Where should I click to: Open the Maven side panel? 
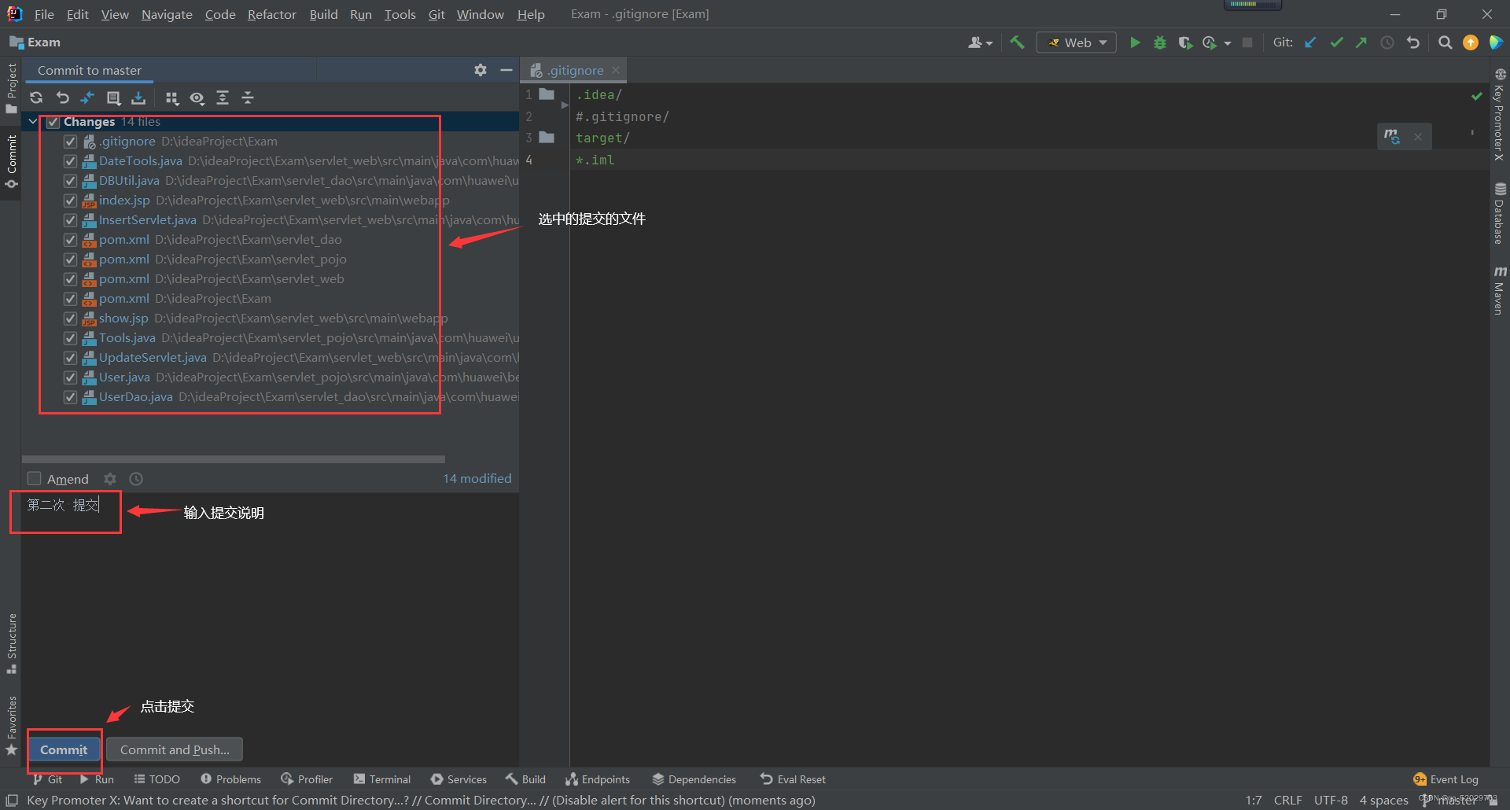(1500, 290)
